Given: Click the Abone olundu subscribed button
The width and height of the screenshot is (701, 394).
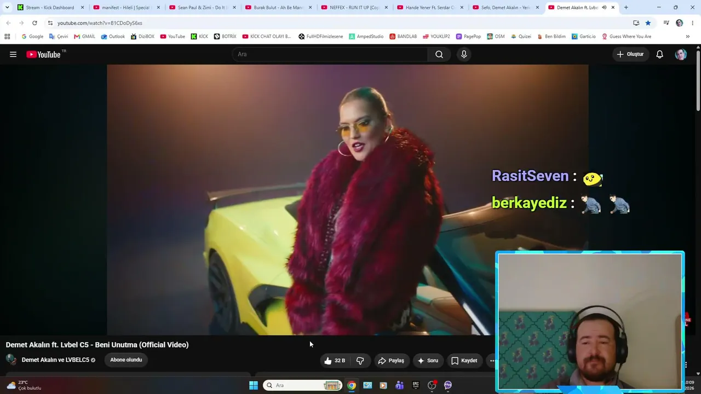Looking at the screenshot, I should click(x=126, y=360).
